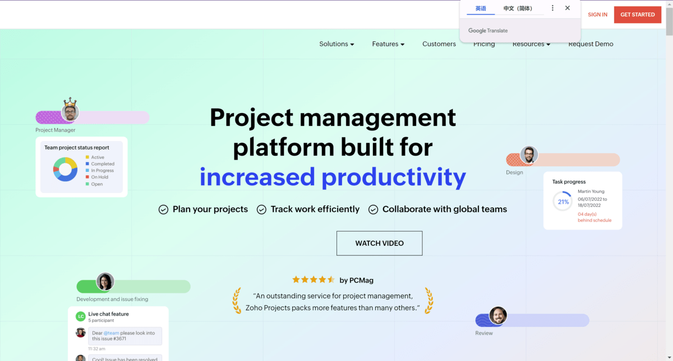The image size is (673, 361).
Task: Play the intro with WATCH VIDEO button
Action: tap(379, 243)
